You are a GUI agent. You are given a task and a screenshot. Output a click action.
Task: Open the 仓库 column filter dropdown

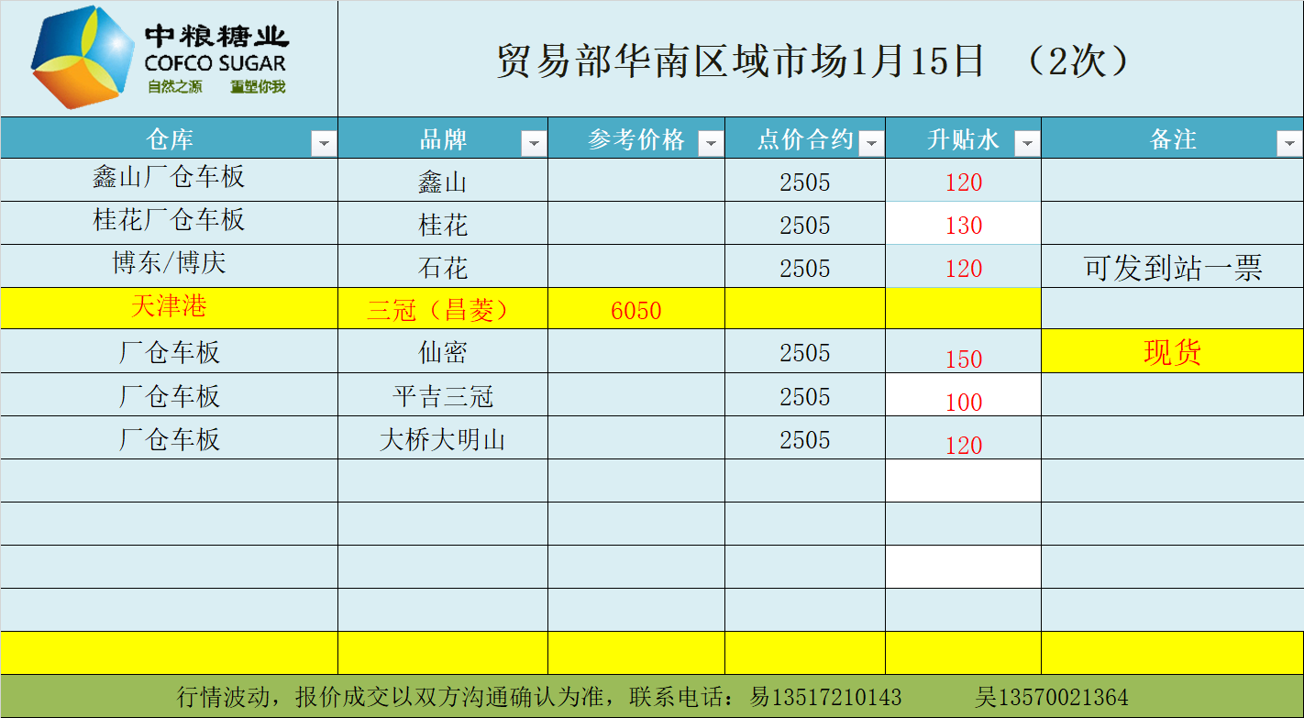[x=324, y=143]
